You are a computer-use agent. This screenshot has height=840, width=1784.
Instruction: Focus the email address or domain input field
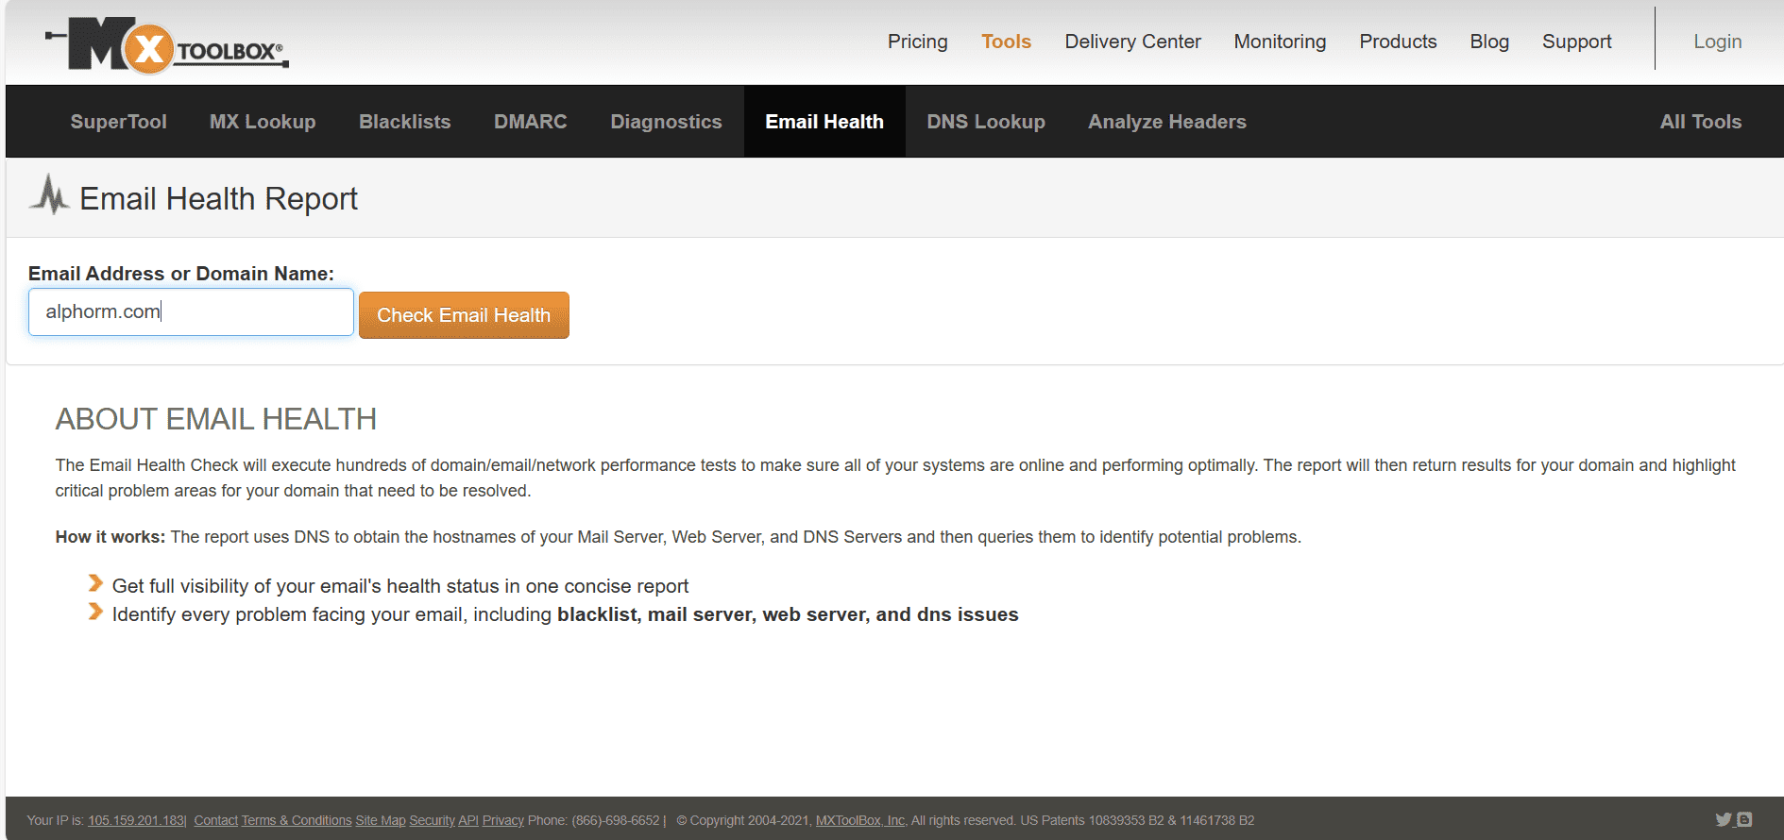tap(191, 311)
